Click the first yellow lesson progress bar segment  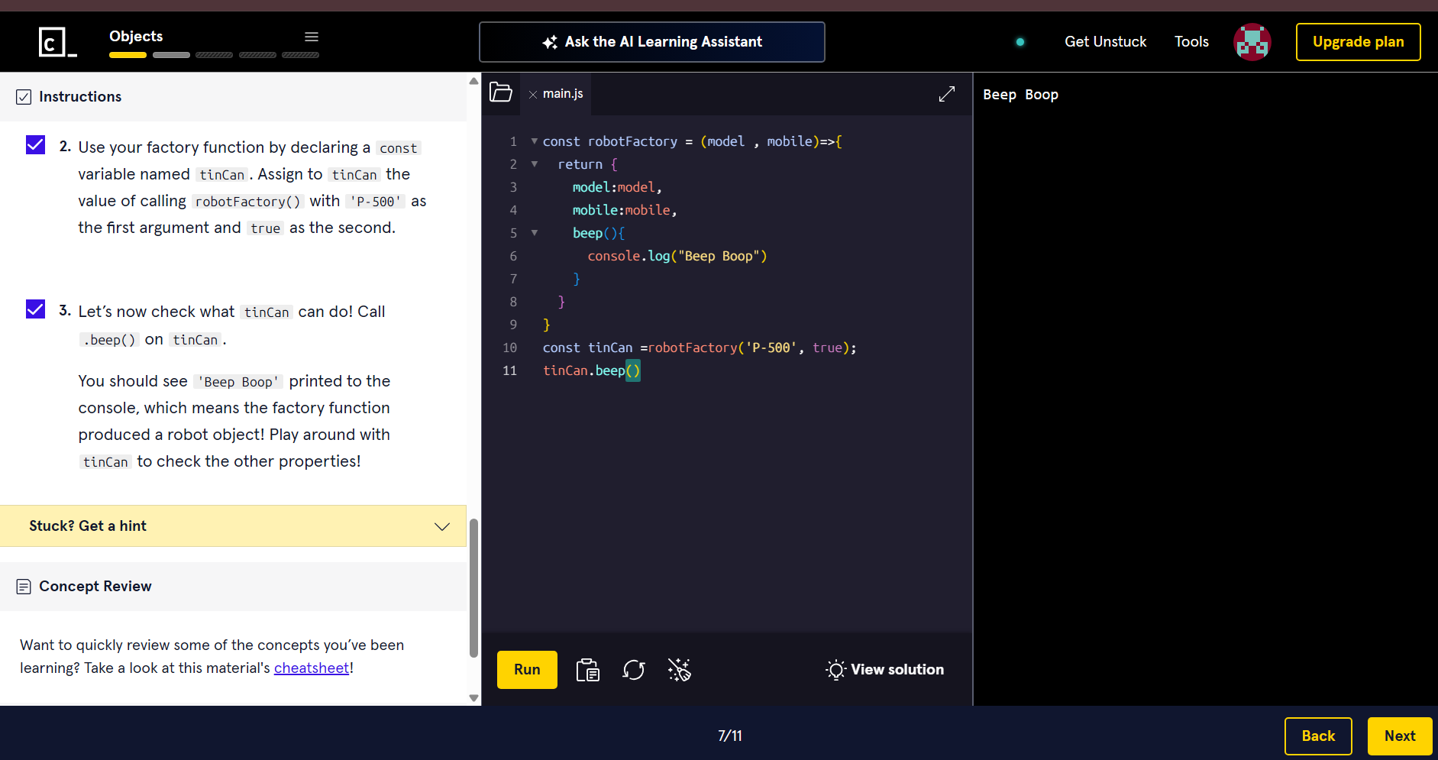[128, 55]
